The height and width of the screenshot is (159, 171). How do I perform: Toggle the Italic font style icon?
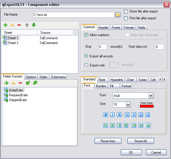point(112,115)
